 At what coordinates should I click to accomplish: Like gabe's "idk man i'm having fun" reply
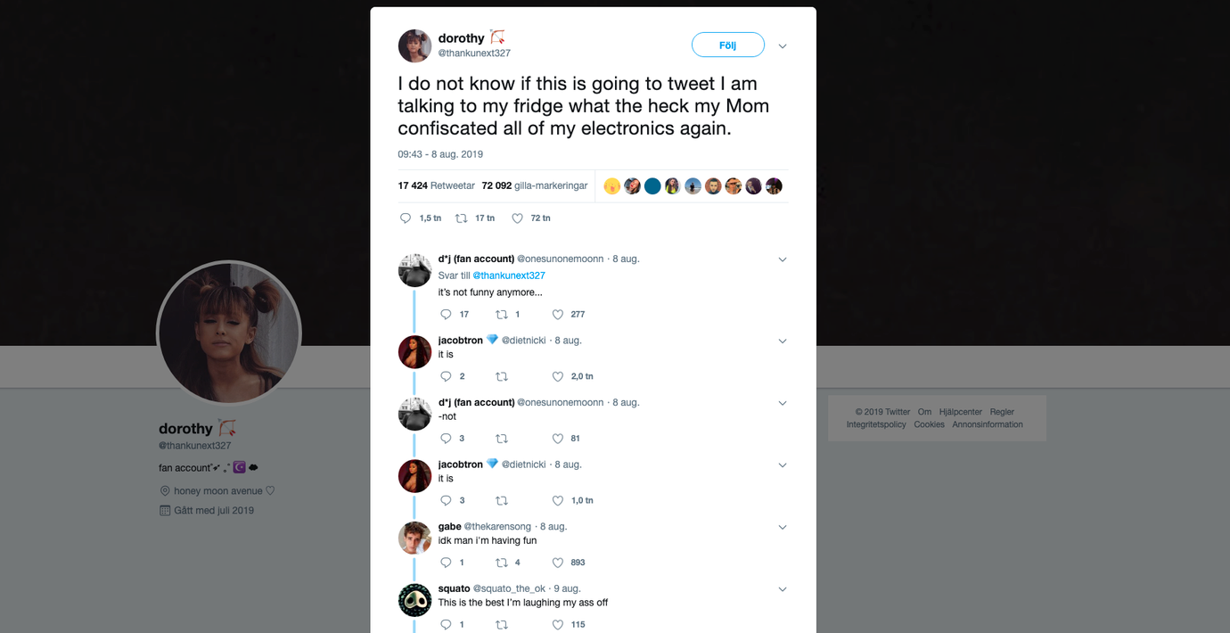[558, 563]
